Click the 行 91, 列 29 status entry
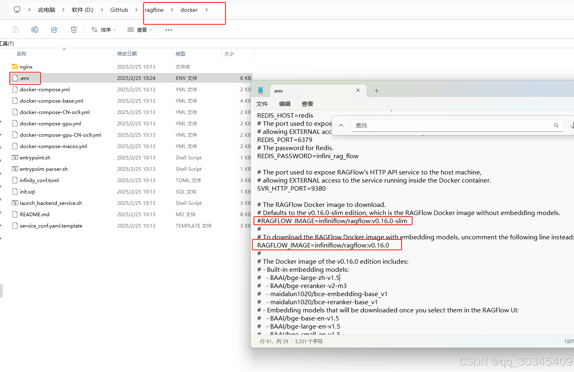Screen dimensions: 574x372 pos(274,341)
